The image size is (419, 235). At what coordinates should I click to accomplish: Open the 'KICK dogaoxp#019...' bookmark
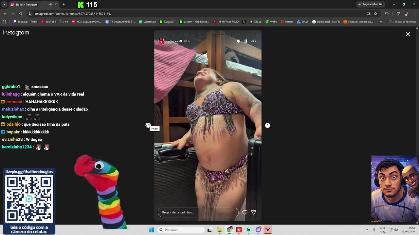coord(86,22)
